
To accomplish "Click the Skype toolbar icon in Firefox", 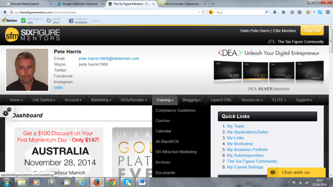I will click(320, 12).
